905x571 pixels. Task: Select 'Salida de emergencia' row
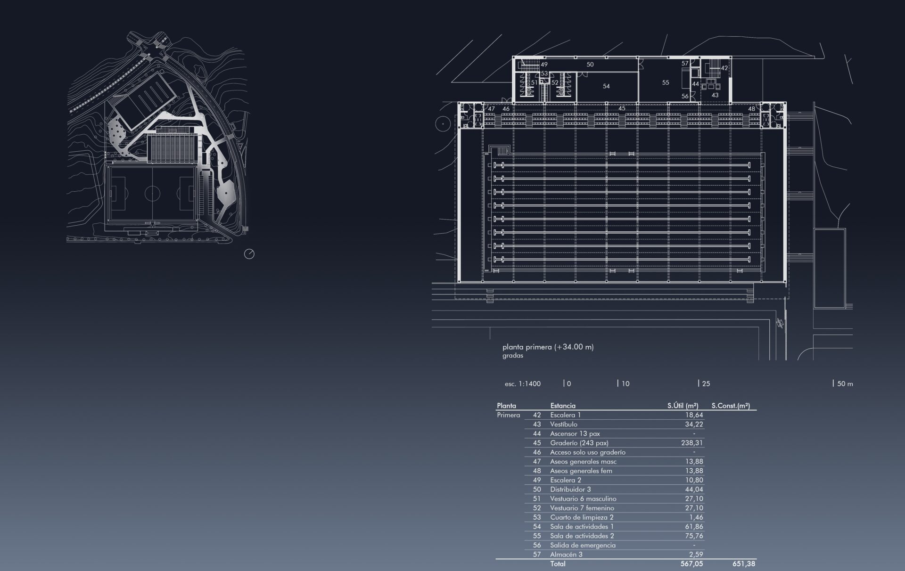(615, 545)
